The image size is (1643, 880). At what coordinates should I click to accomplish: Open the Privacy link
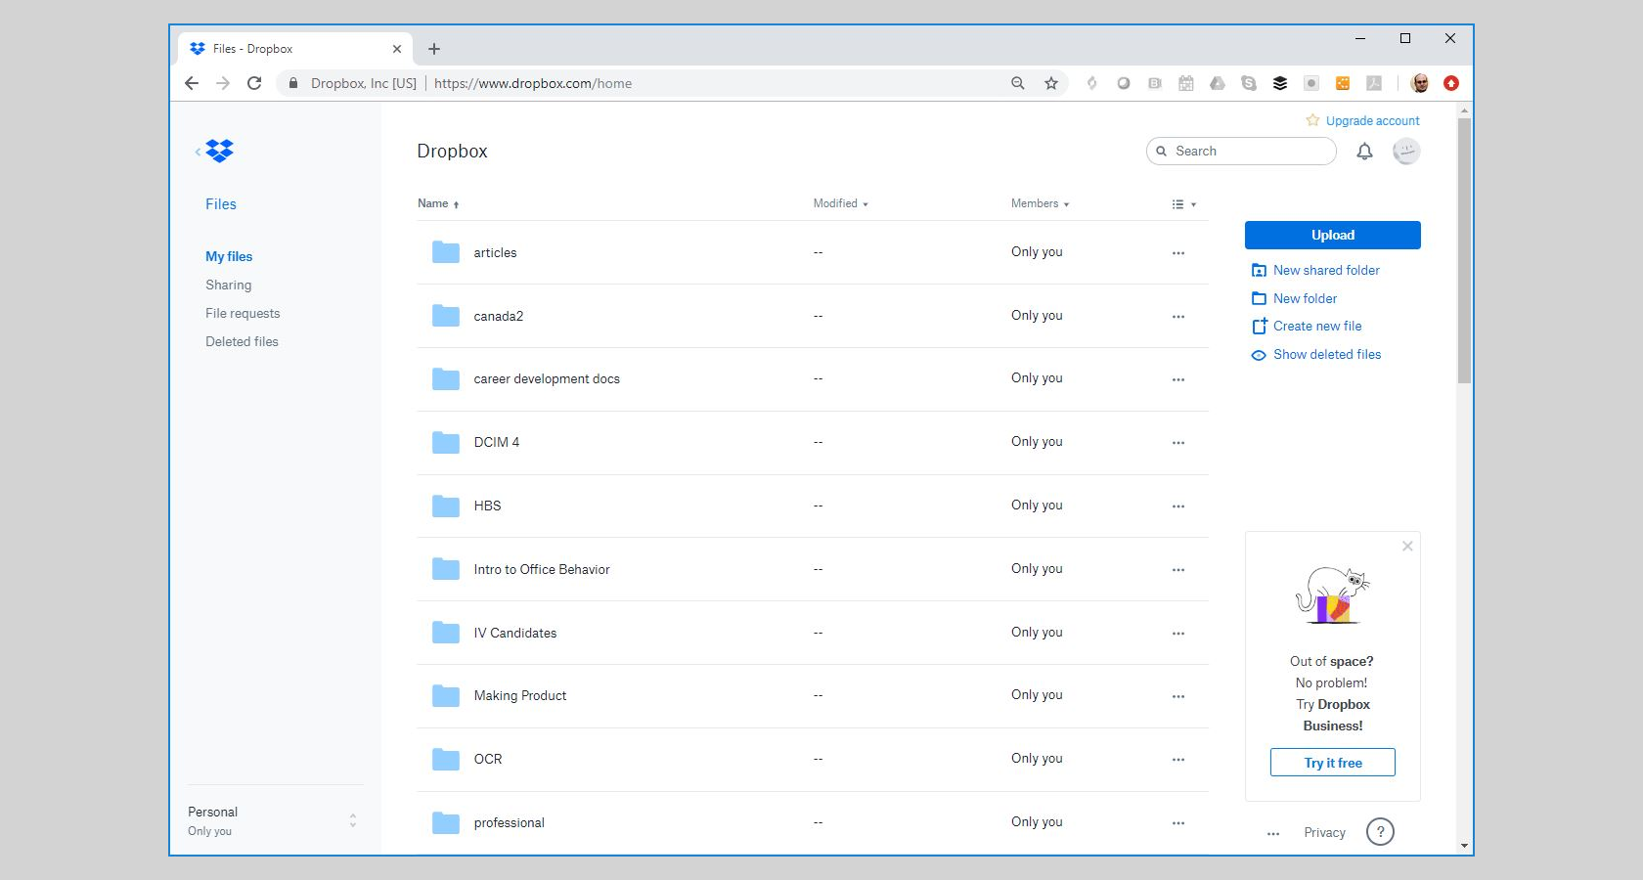tap(1324, 833)
